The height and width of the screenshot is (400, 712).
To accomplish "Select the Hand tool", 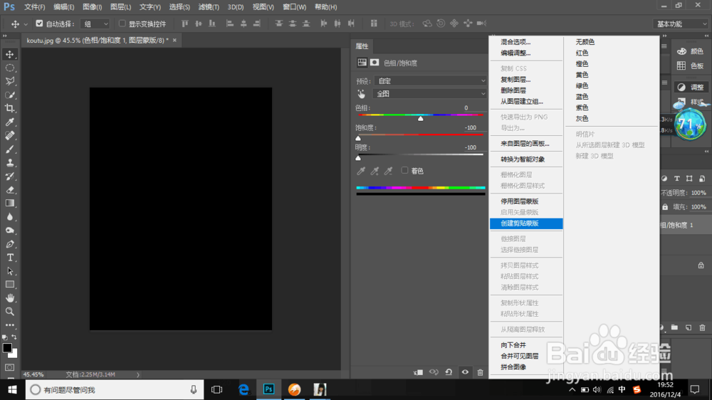I will (x=9, y=298).
